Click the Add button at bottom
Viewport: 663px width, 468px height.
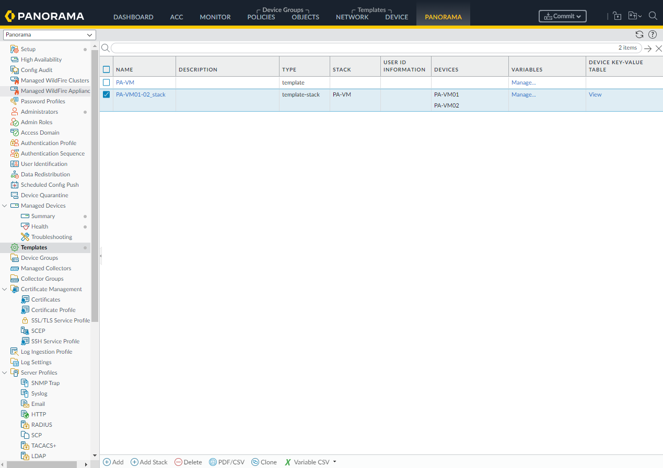tap(113, 462)
